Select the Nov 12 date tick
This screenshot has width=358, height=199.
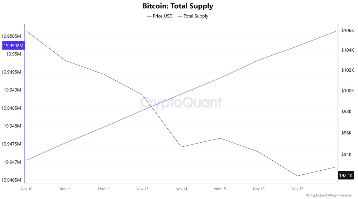pos(104,189)
